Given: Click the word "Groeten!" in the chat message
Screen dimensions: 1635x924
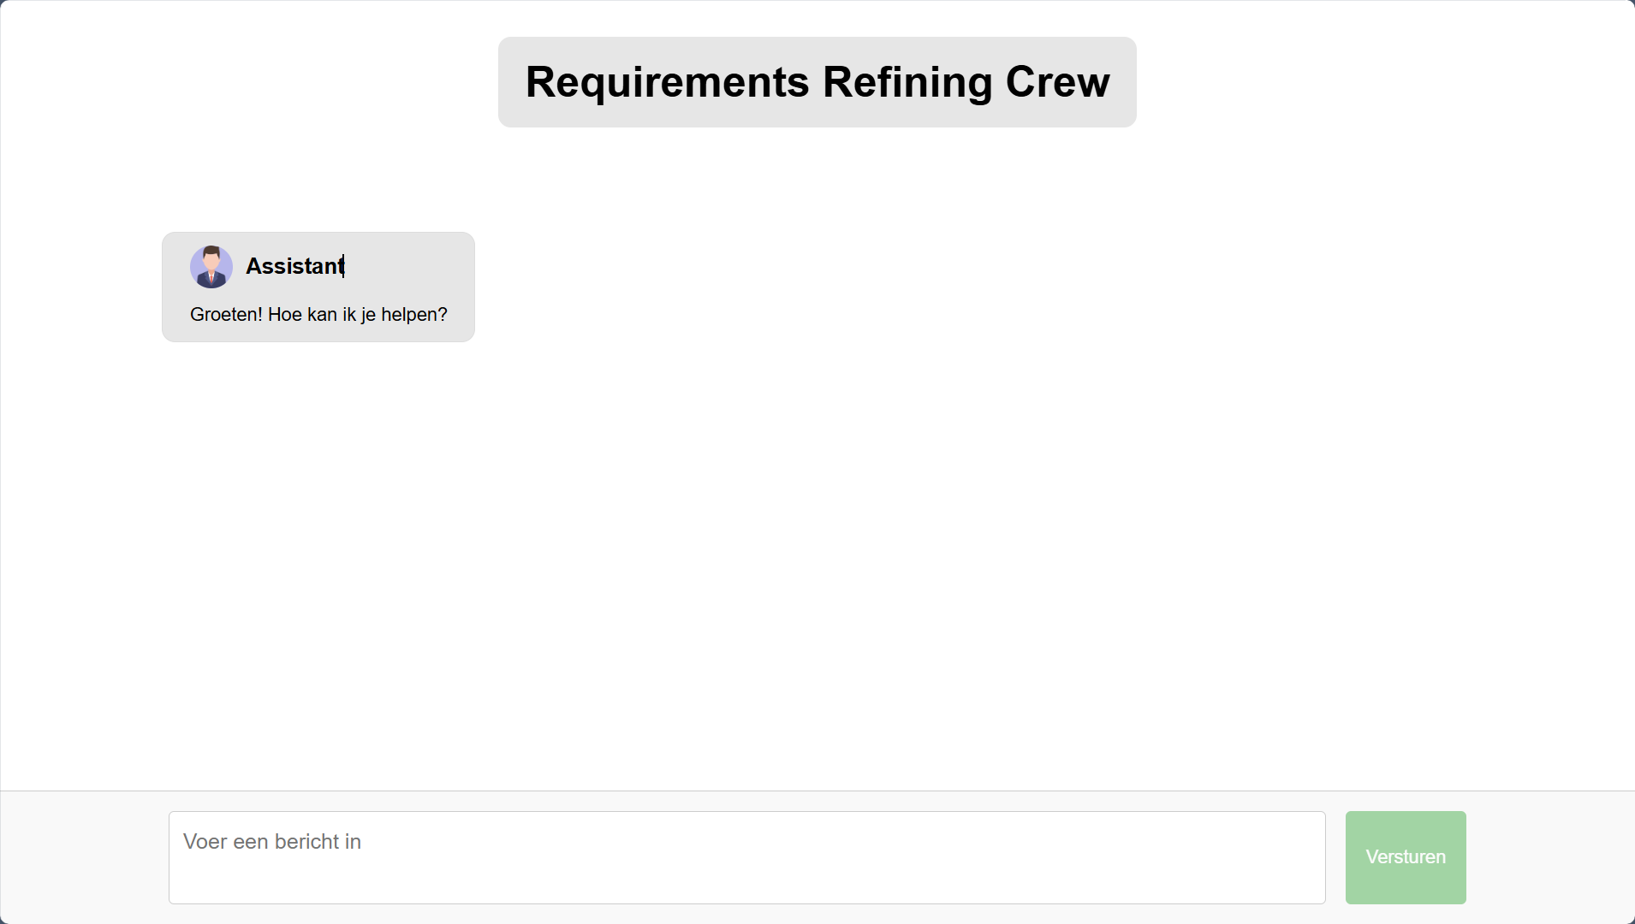Looking at the screenshot, I should (226, 315).
